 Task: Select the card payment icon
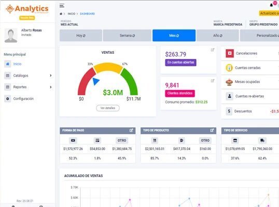97,140
